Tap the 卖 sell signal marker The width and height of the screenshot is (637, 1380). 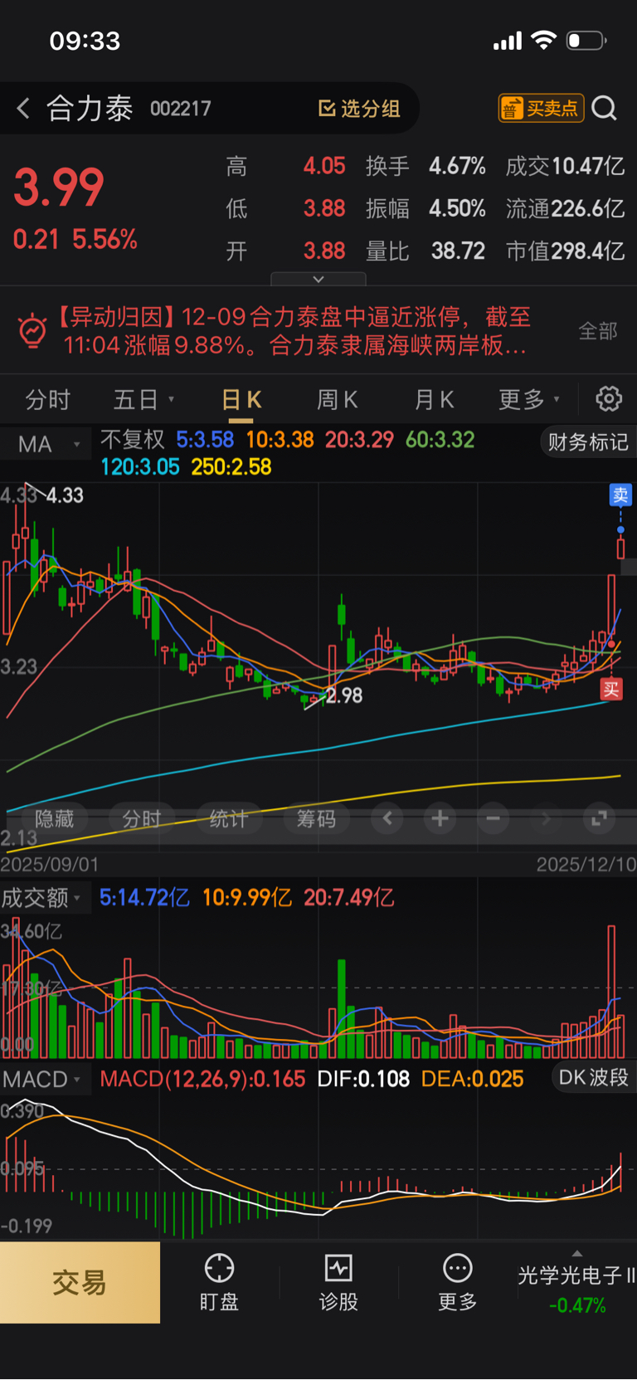[620, 495]
